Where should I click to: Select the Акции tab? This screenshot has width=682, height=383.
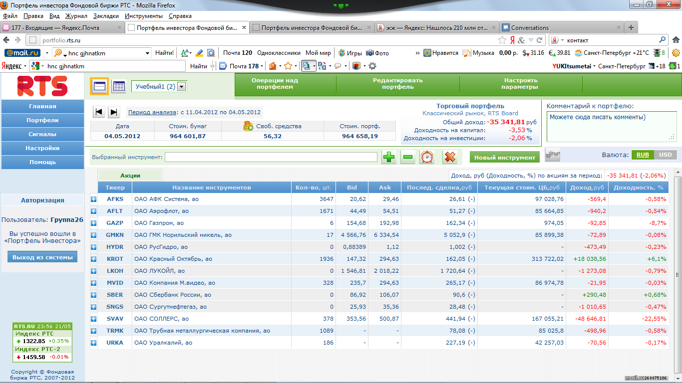pyautogui.click(x=130, y=176)
